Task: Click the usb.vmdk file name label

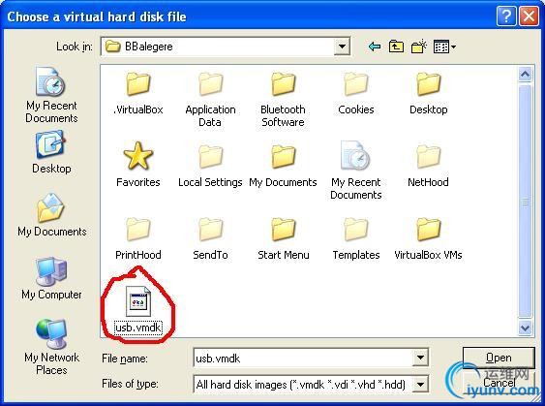Action: (138, 328)
